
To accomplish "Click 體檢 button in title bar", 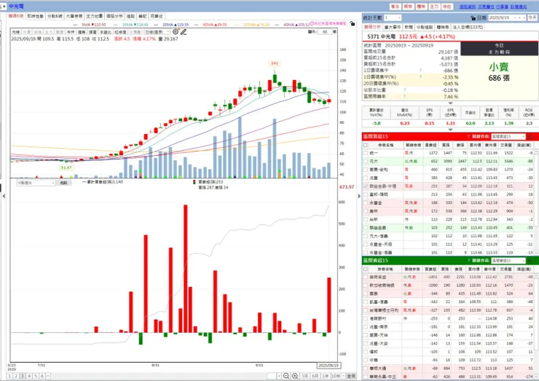I will tap(421, 7).
